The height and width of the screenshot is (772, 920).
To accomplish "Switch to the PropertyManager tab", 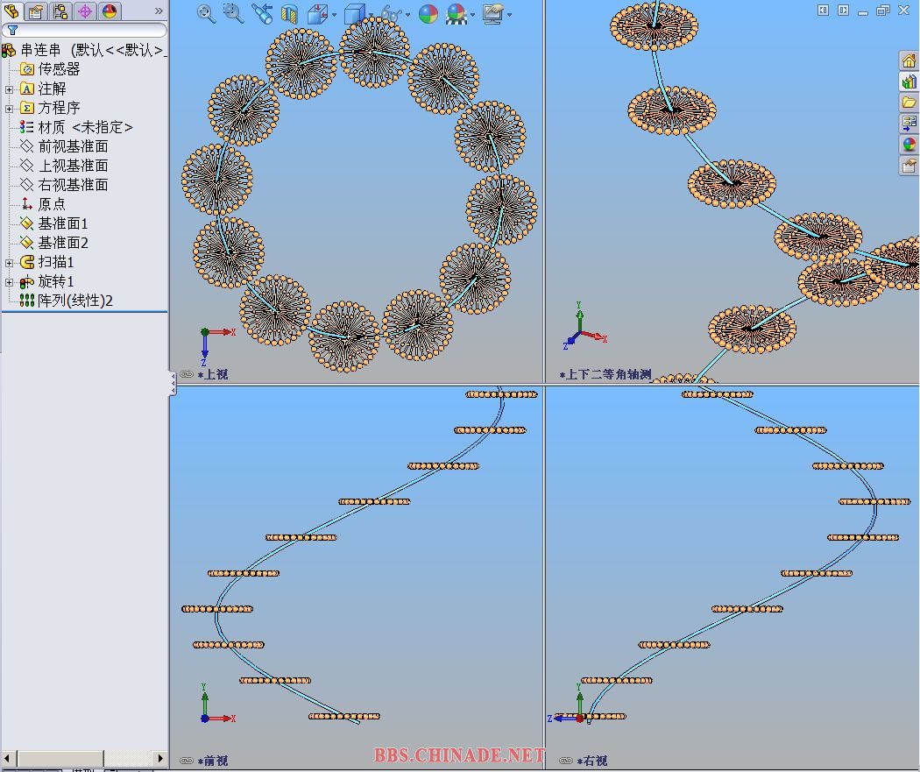I will tap(35, 11).
